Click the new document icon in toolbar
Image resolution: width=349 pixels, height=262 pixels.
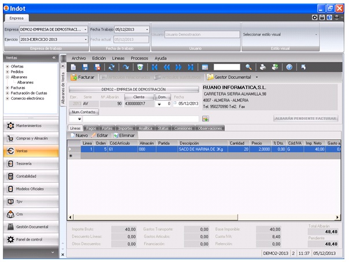click(74, 68)
